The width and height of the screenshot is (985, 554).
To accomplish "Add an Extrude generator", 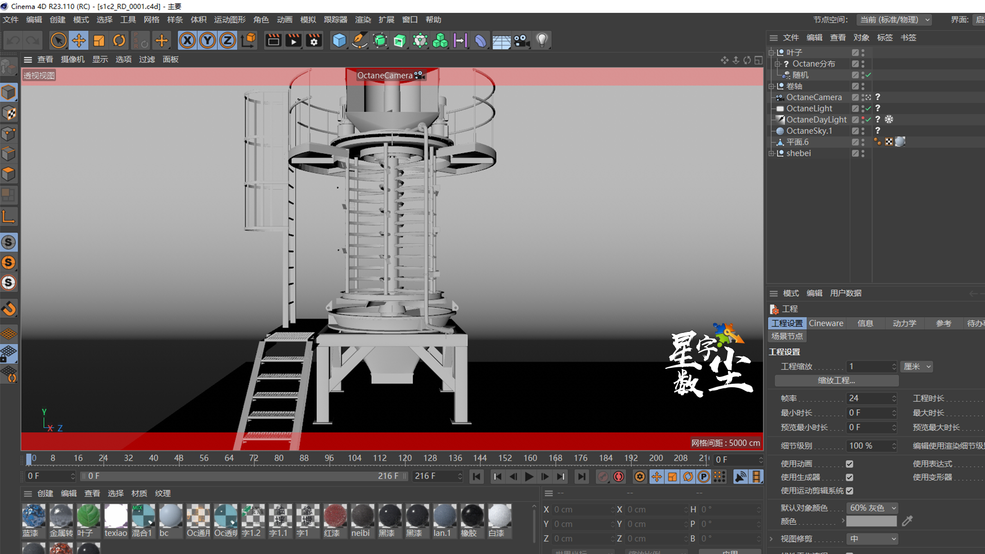I will (400, 41).
